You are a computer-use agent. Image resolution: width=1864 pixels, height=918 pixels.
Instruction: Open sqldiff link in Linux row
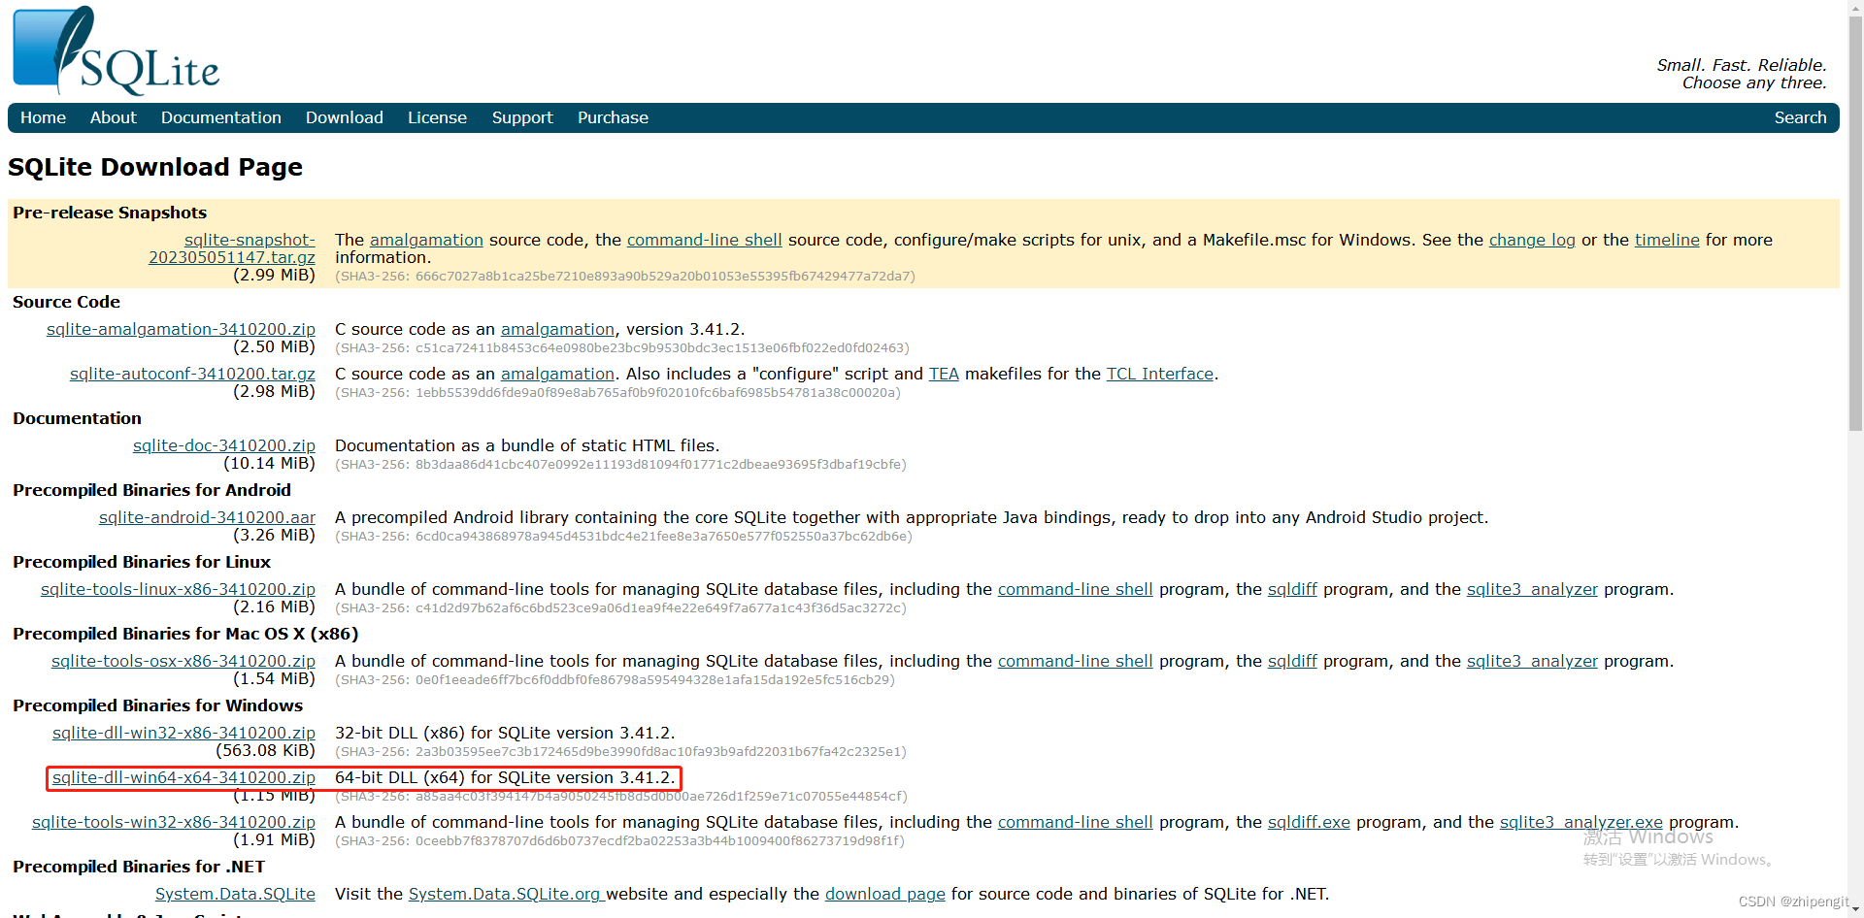pos(1292,589)
